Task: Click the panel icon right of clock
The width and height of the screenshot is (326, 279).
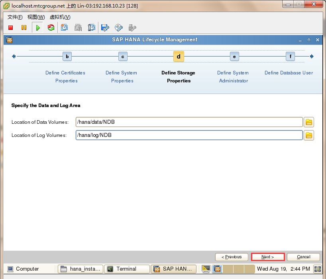Action: pyautogui.click(x=318, y=269)
